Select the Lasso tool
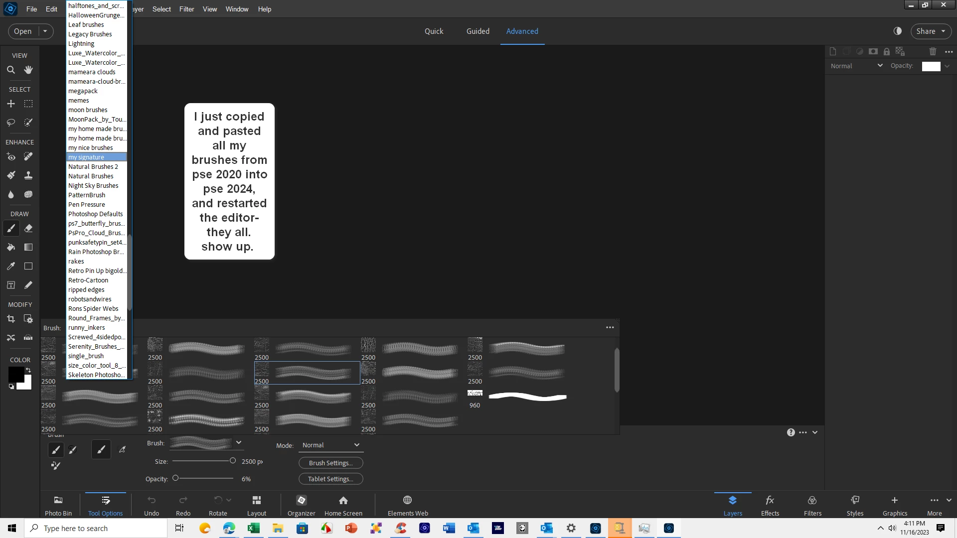Image resolution: width=957 pixels, height=538 pixels. [11, 123]
